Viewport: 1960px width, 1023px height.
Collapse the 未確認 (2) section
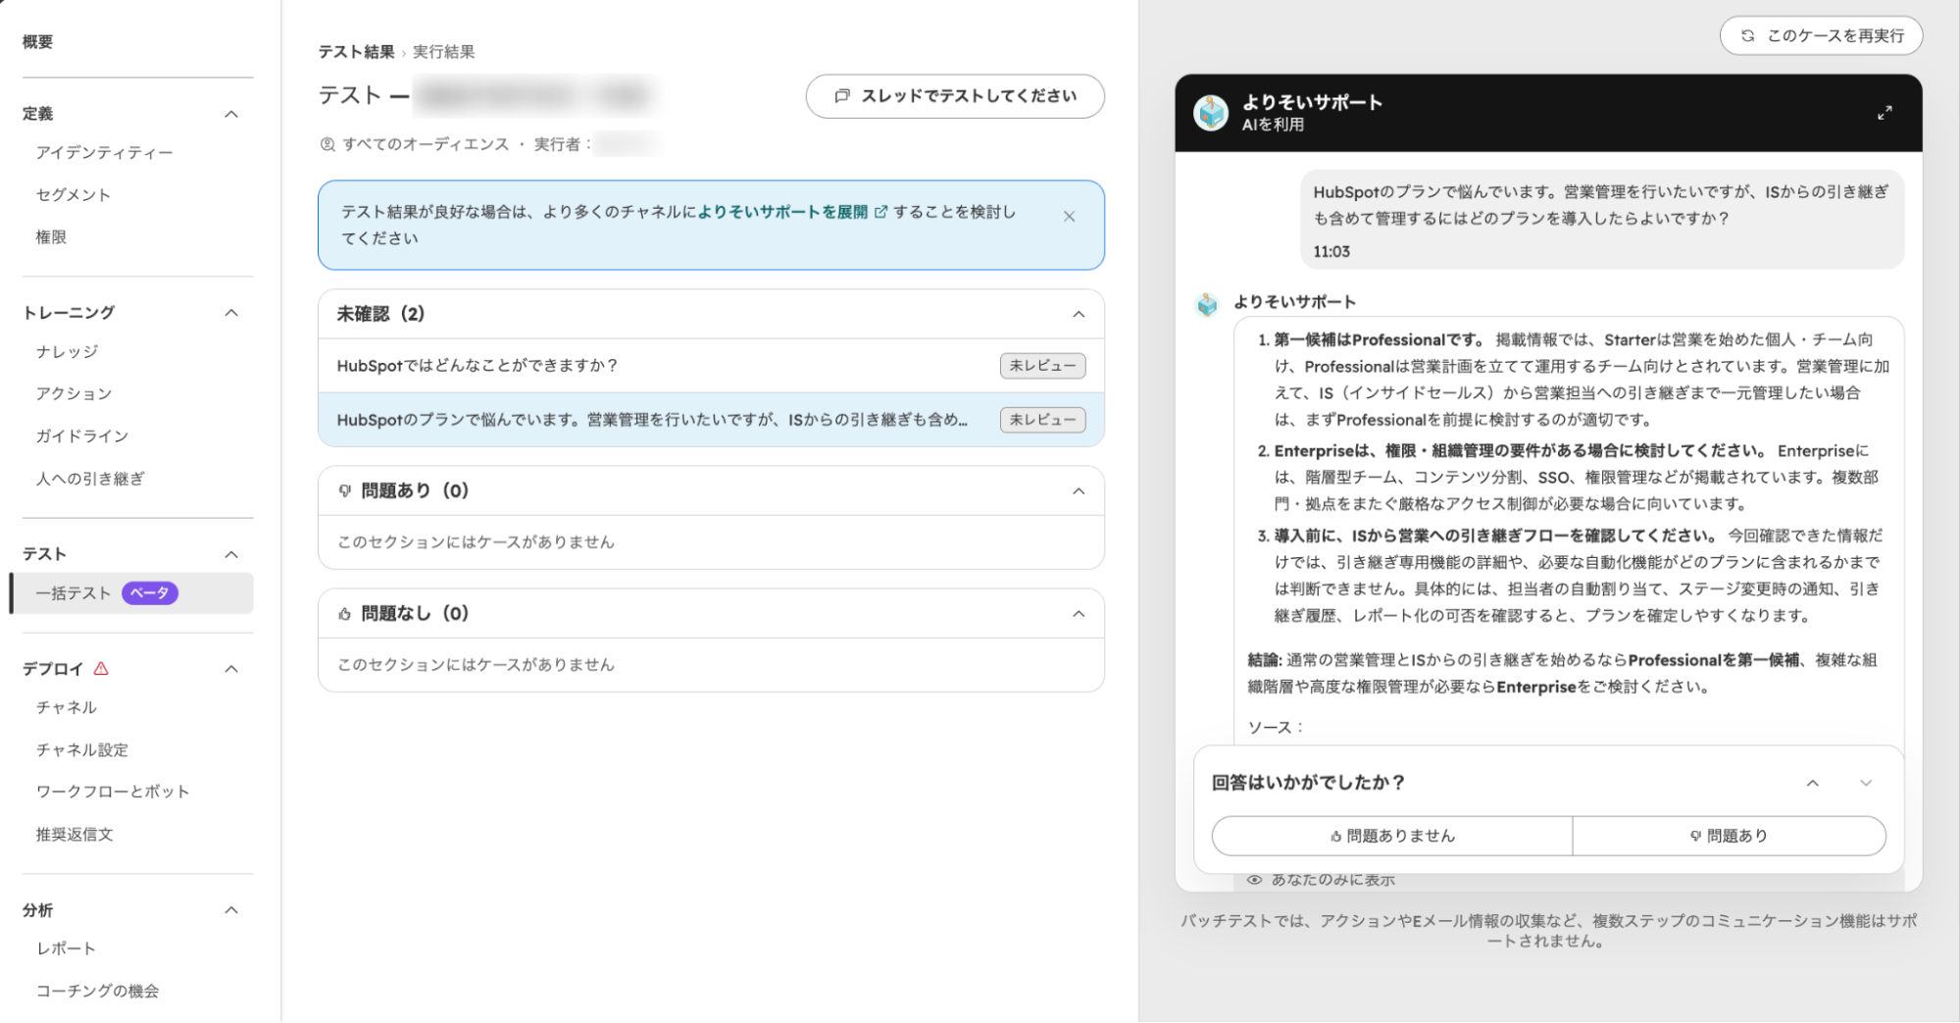point(1079,315)
